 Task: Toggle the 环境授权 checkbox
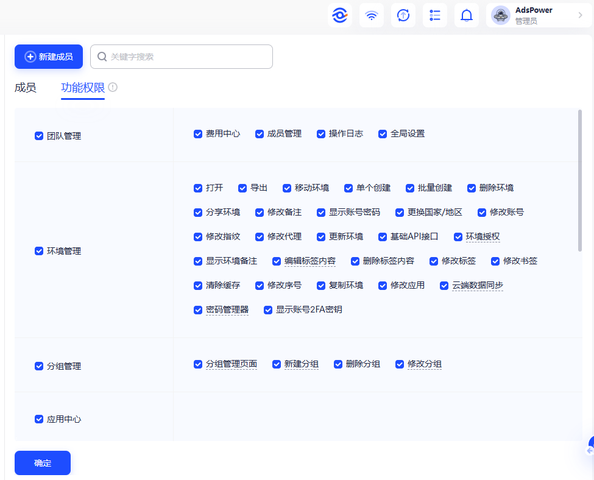coord(458,237)
